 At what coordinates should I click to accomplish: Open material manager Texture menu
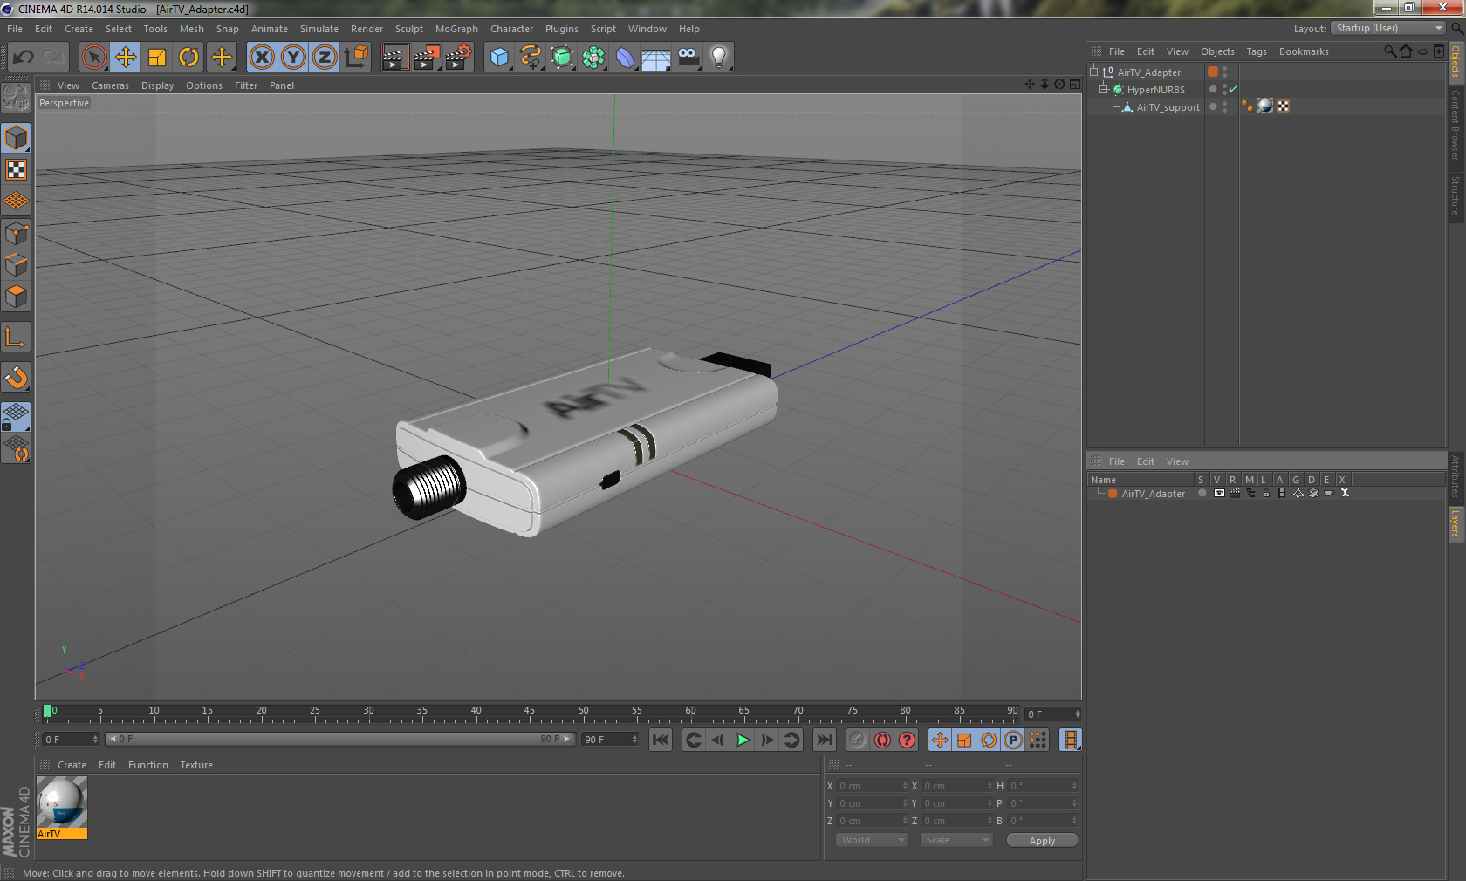point(196,765)
